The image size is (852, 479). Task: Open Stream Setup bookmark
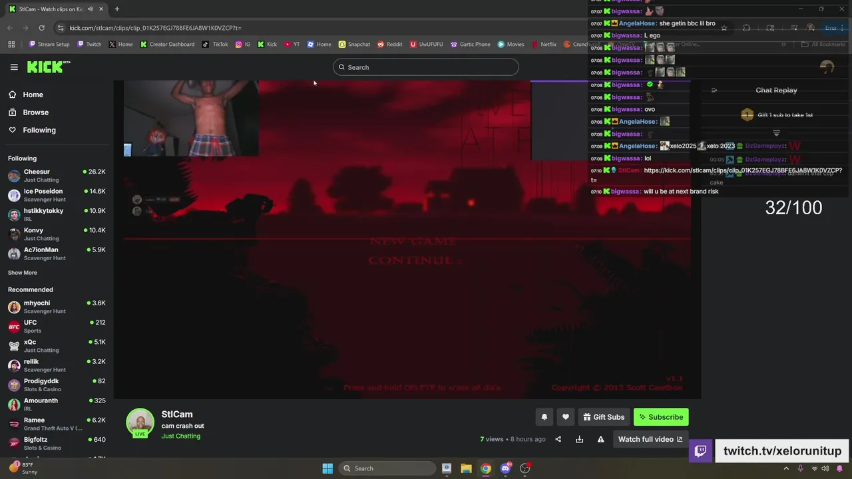click(49, 45)
